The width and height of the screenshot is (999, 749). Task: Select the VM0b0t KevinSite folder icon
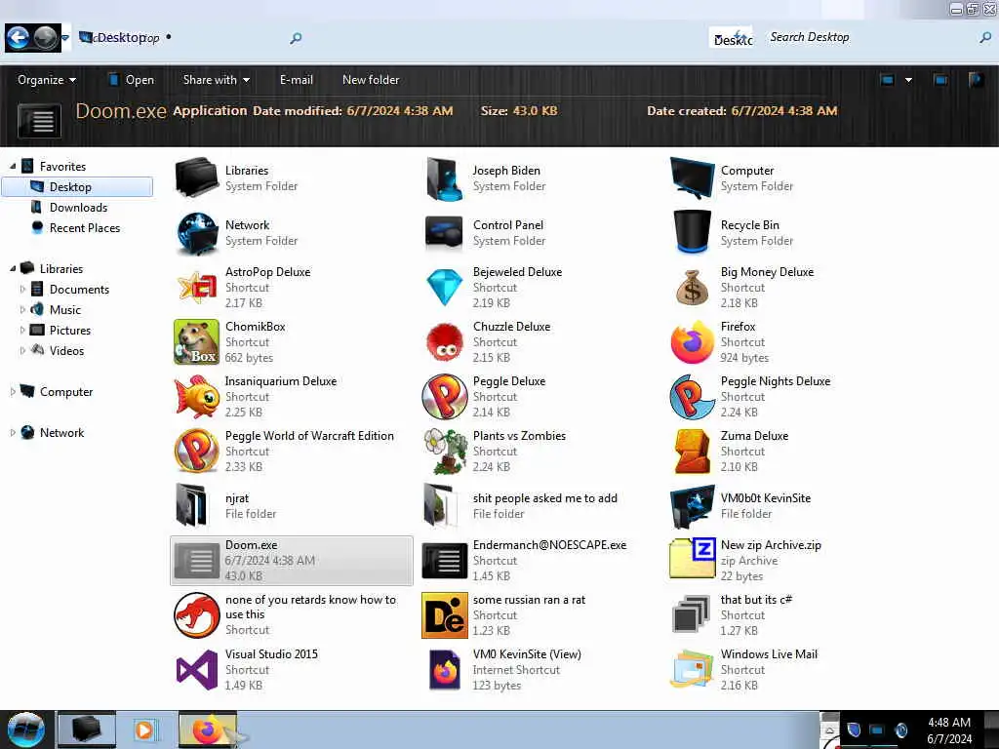click(692, 506)
